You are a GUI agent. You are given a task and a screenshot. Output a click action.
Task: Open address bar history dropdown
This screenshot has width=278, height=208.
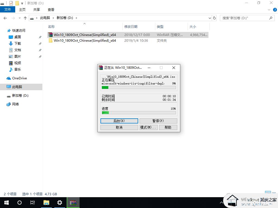210,18
